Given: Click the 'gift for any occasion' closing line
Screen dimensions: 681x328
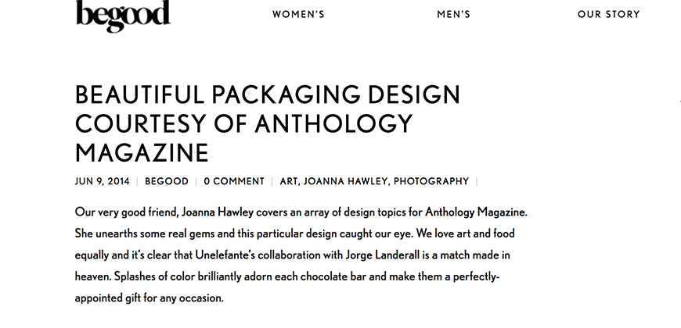Looking at the screenshot, I should click(180, 298).
